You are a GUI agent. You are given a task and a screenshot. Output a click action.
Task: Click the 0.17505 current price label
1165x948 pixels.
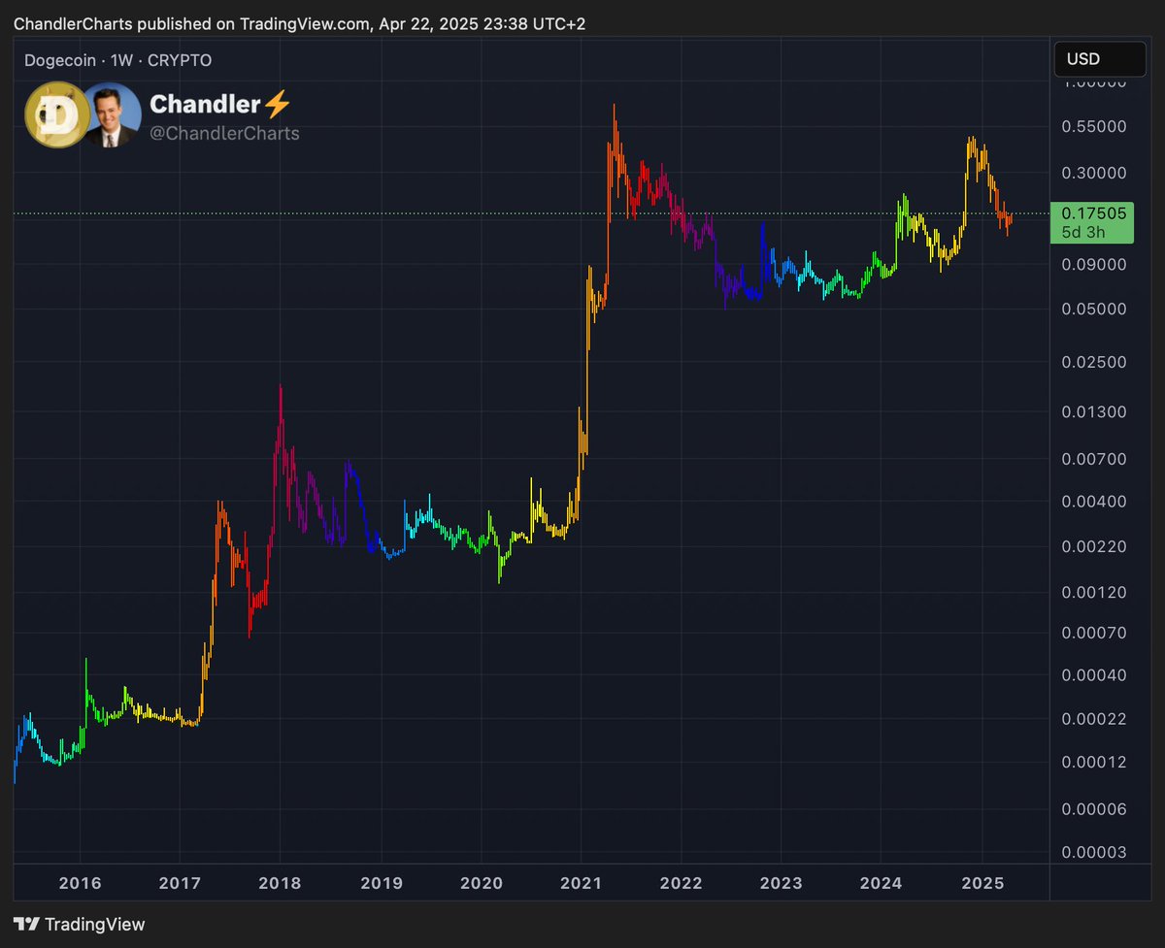(x=1092, y=213)
